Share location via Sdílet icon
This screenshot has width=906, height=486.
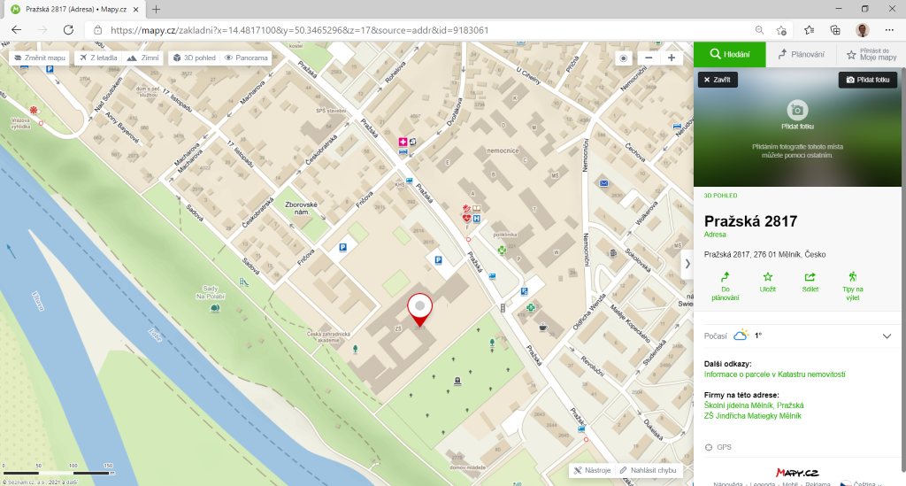(x=810, y=277)
